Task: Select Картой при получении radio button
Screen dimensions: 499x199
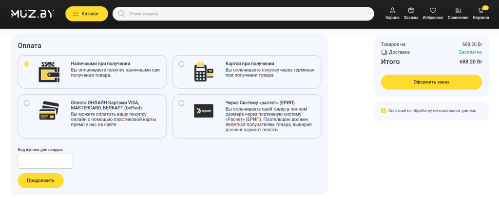Action: (x=181, y=64)
